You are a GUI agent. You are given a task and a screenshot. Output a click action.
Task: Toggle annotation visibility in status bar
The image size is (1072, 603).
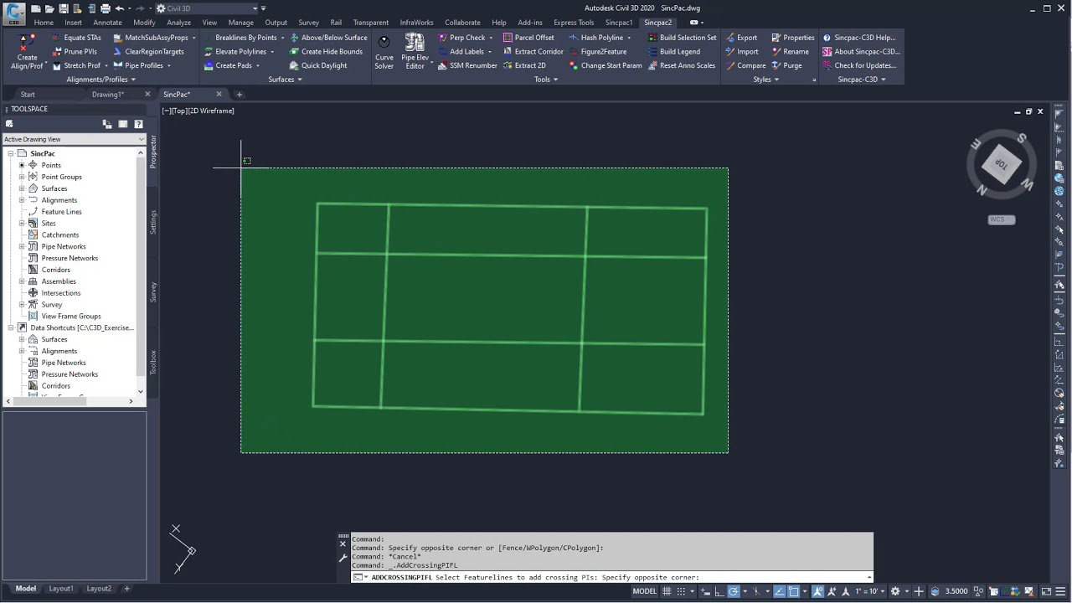click(818, 591)
